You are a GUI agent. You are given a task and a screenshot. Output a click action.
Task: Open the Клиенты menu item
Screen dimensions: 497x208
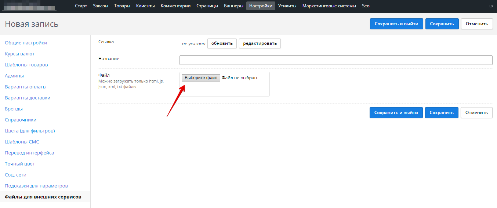(x=145, y=6)
